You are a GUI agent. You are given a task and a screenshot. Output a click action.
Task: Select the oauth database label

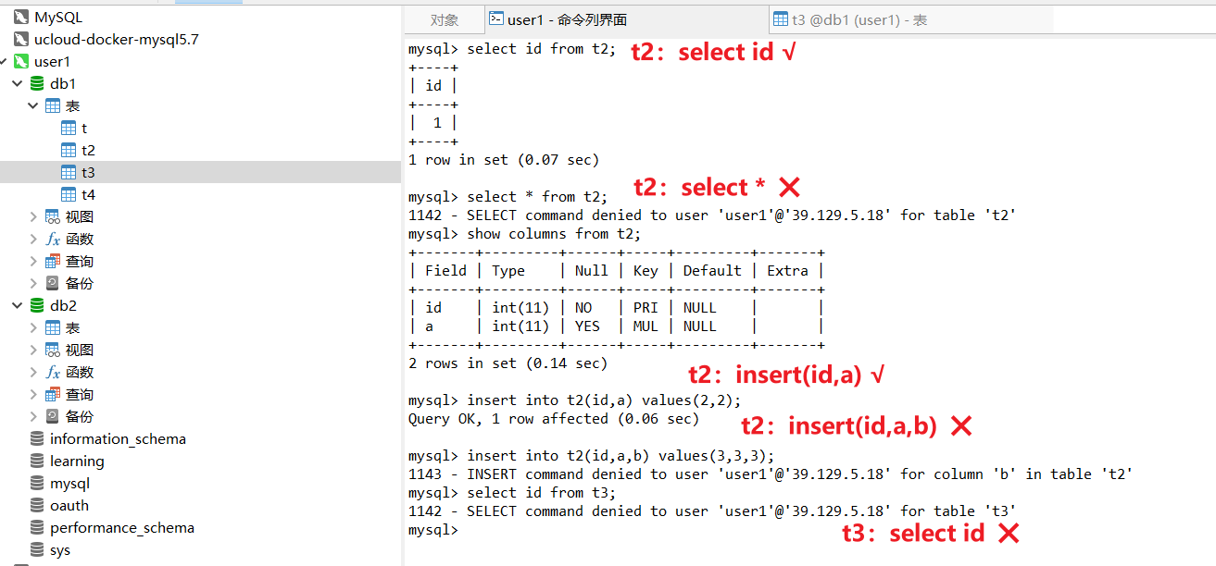point(69,505)
